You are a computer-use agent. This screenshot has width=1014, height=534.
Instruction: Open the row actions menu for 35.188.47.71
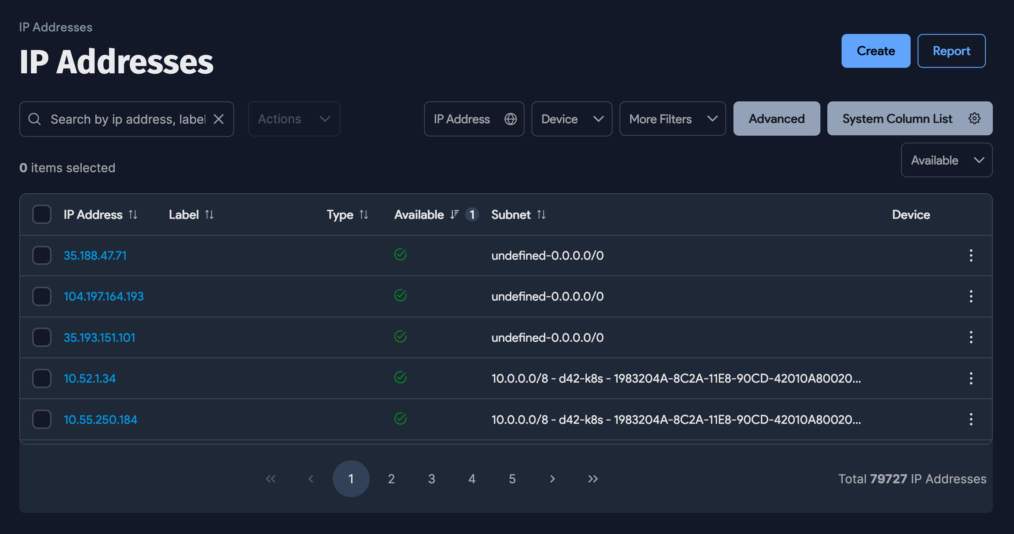coord(971,255)
